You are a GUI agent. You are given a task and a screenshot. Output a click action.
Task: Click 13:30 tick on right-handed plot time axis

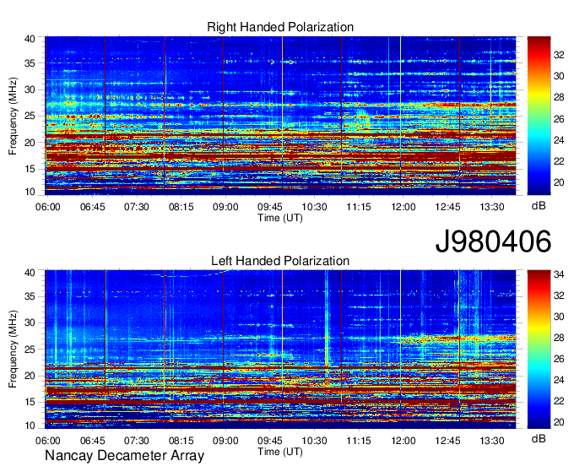pyautogui.click(x=491, y=207)
